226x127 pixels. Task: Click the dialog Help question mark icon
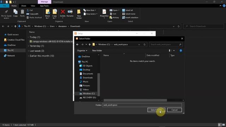(180, 51)
